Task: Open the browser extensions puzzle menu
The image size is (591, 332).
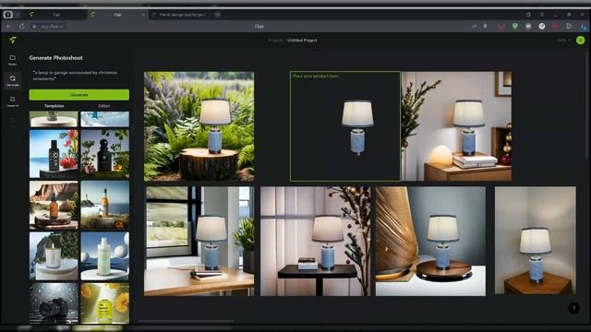Action: 569,27
